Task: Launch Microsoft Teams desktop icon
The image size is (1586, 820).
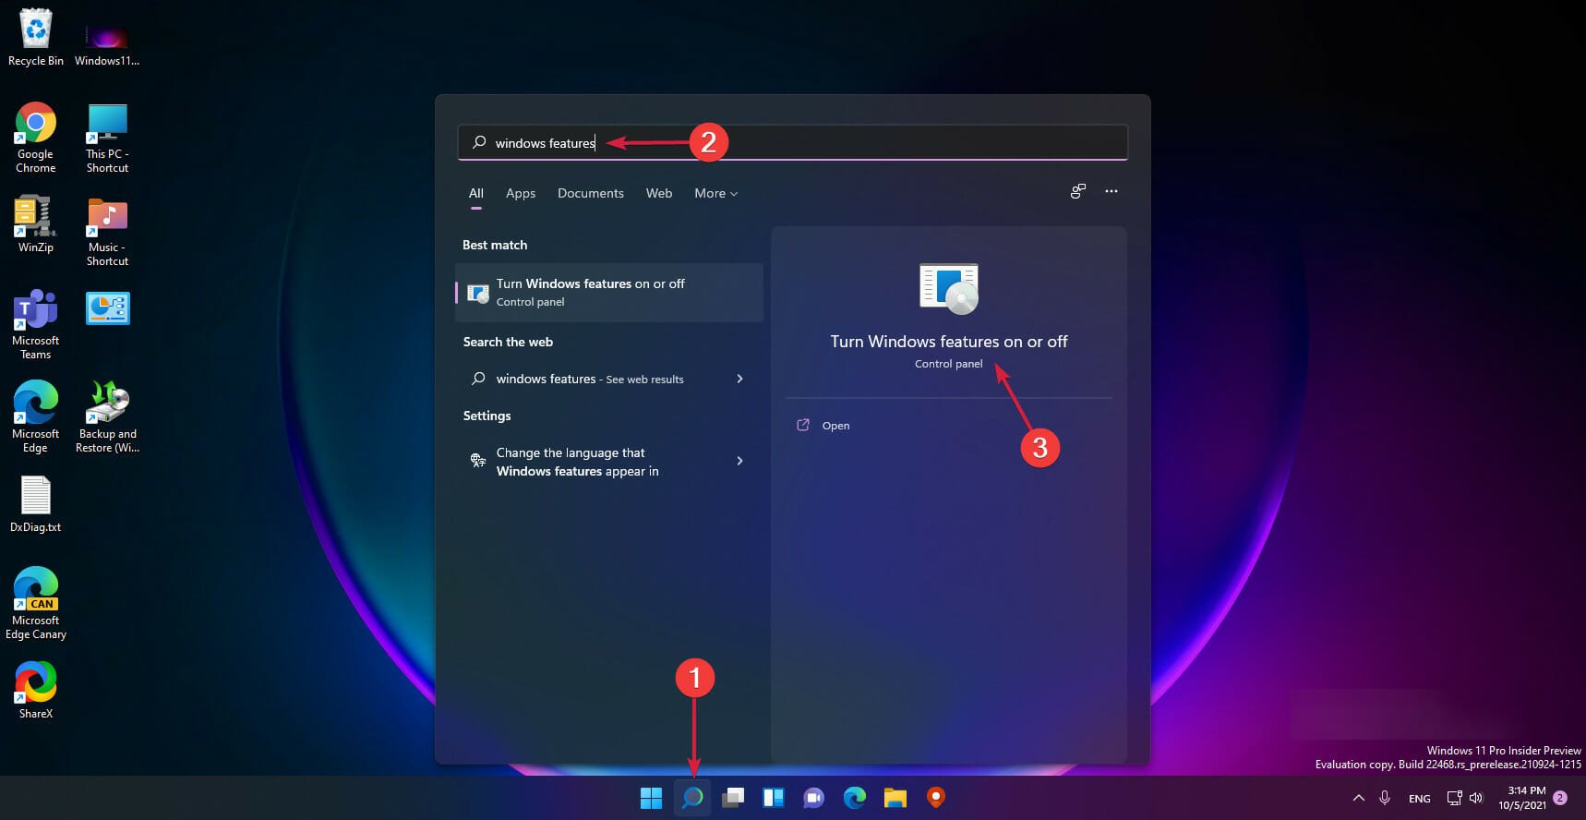Action: [36, 324]
